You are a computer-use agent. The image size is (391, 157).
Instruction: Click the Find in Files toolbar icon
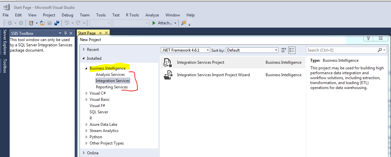184,23
